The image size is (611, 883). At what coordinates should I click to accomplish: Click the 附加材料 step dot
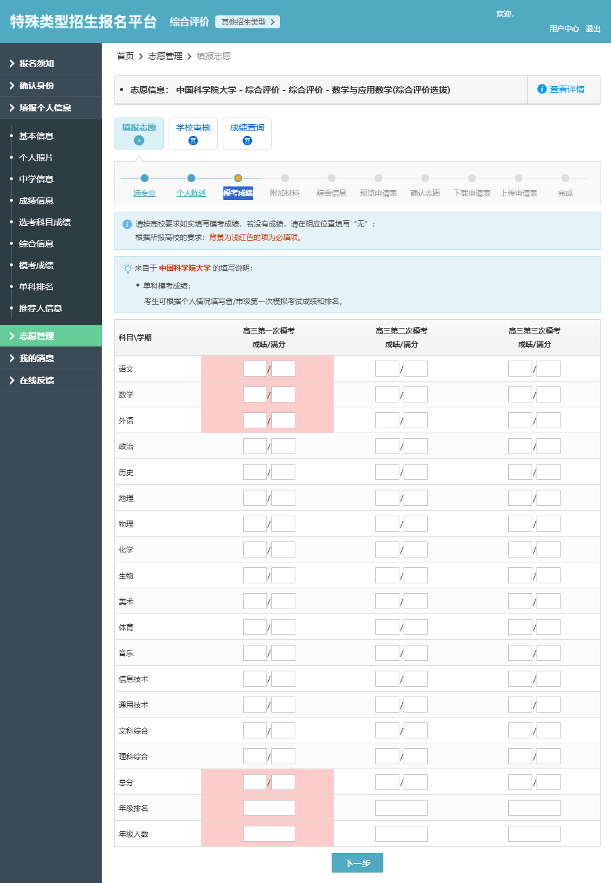coord(285,177)
